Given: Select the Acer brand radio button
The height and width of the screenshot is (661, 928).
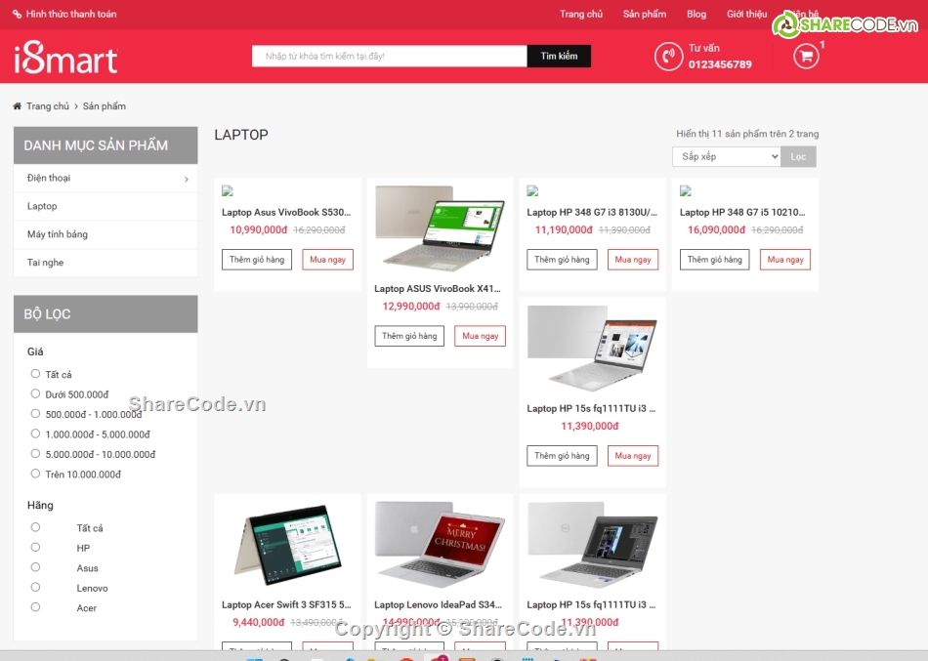Looking at the screenshot, I should click(x=35, y=607).
